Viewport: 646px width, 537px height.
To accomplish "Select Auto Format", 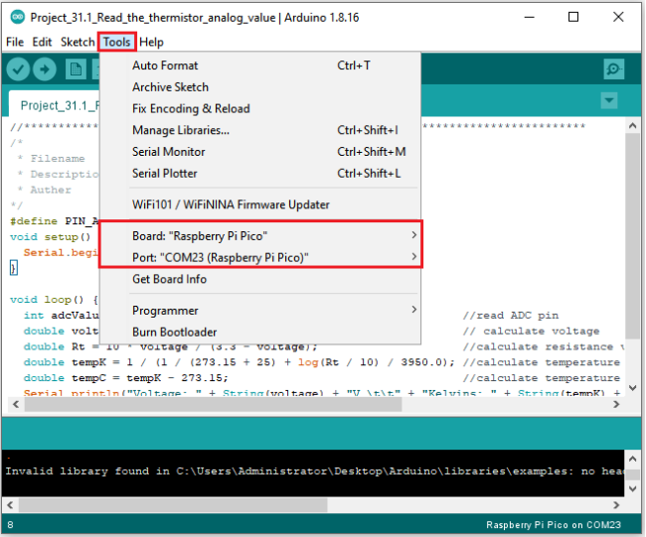I will coord(260,66).
